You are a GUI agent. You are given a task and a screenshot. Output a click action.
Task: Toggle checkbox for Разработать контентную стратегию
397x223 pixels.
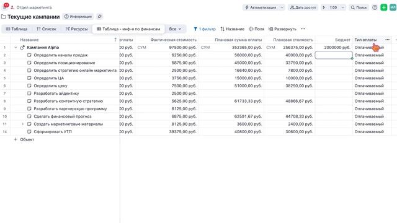[29, 101]
